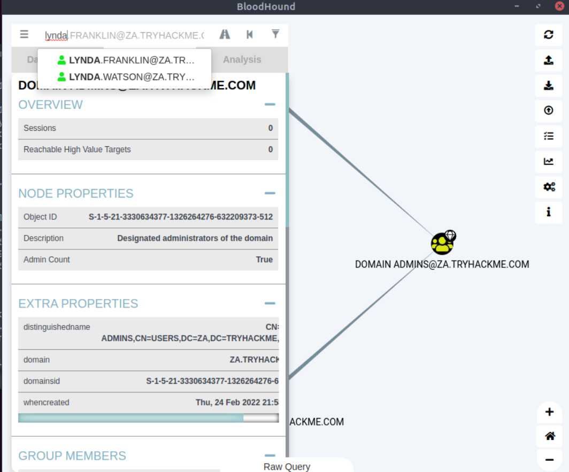Screen dimensions: 569x472
Task: Select the Domain Admins group node
Action: coord(443,242)
